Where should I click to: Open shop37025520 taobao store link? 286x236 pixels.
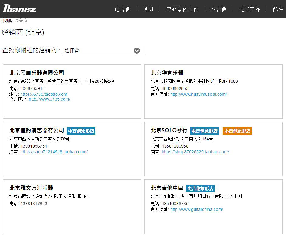point(195,152)
